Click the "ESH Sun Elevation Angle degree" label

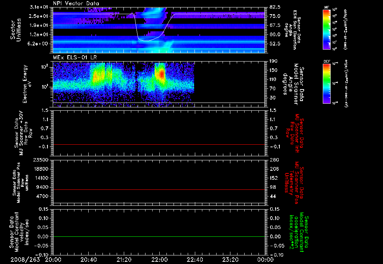(x=292, y=30)
